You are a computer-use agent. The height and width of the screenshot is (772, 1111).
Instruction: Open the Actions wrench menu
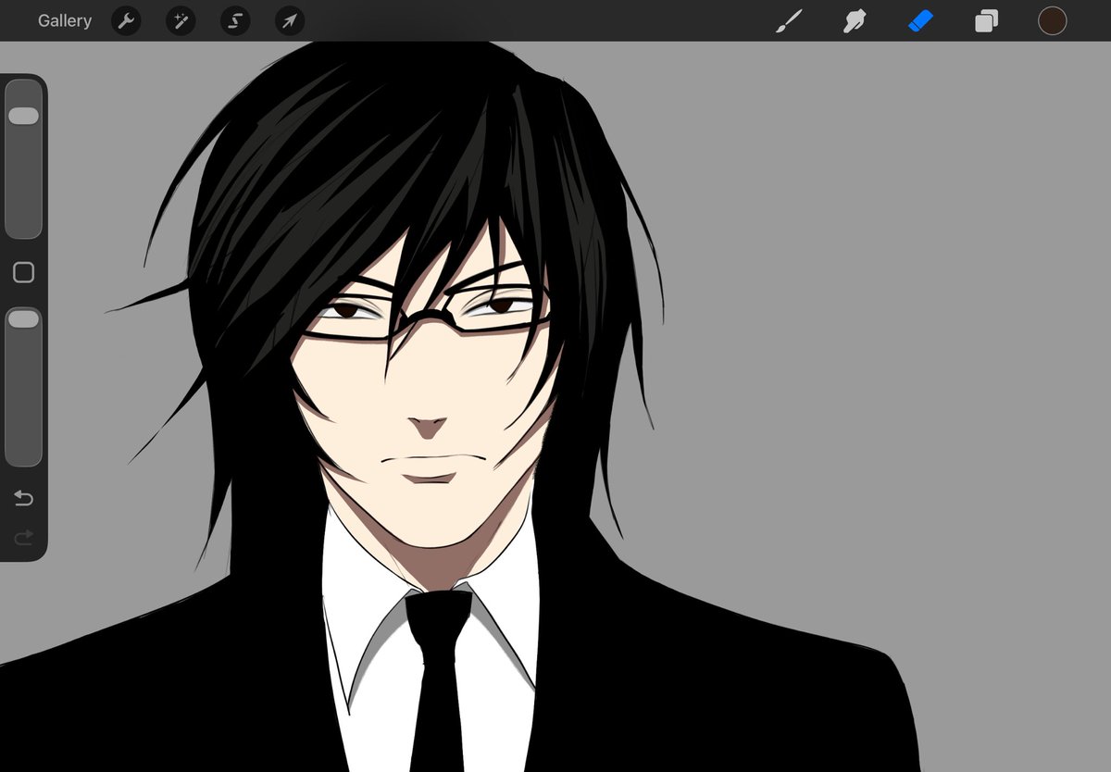(126, 20)
